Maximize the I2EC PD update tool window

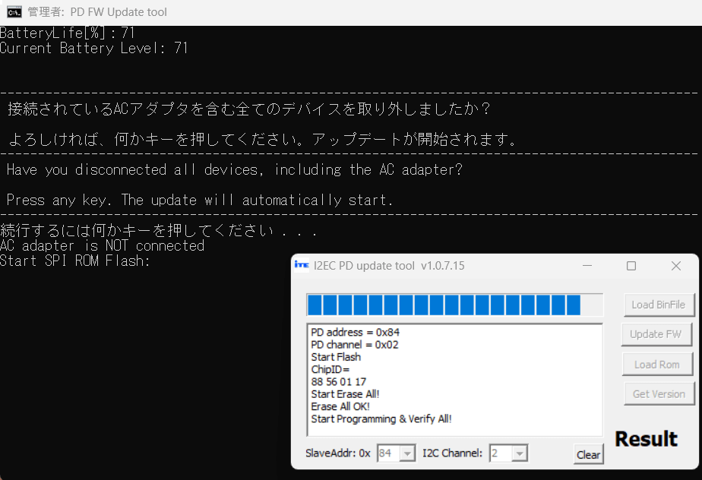(631, 266)
